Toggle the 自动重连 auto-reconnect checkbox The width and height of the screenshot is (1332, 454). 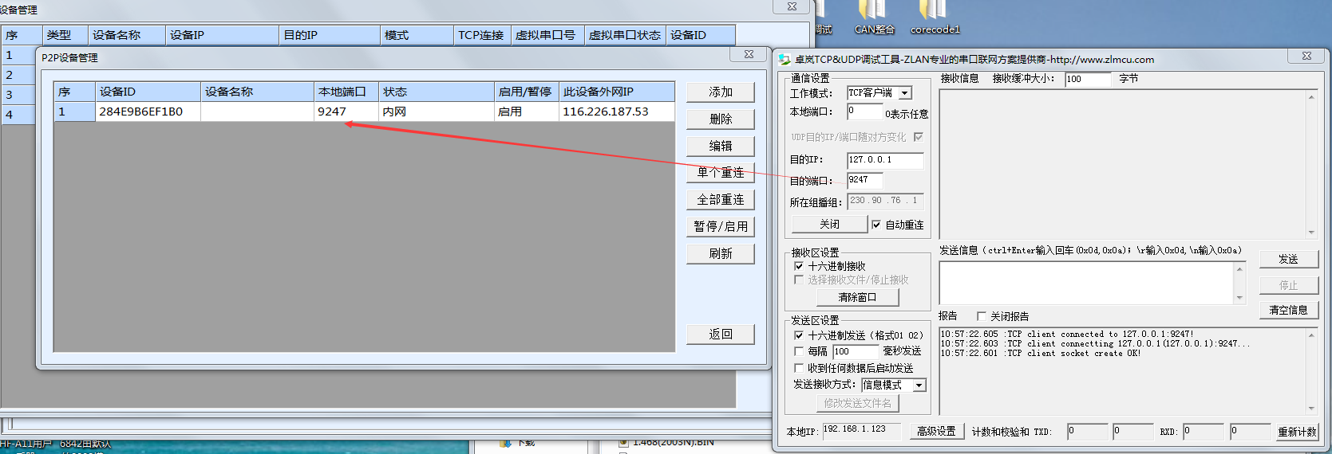click(x=876, y=225)
